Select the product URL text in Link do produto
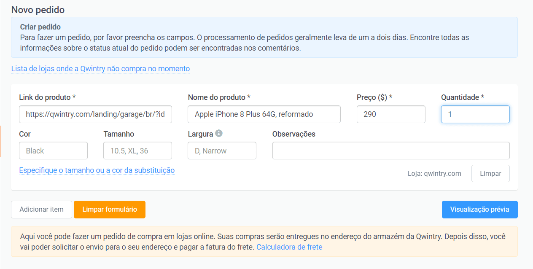 95,114
